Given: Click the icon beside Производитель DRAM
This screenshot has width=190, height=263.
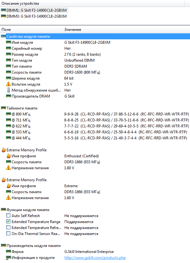Looking at the screenshot, I should pyautogui.click(x=8, y=96).
